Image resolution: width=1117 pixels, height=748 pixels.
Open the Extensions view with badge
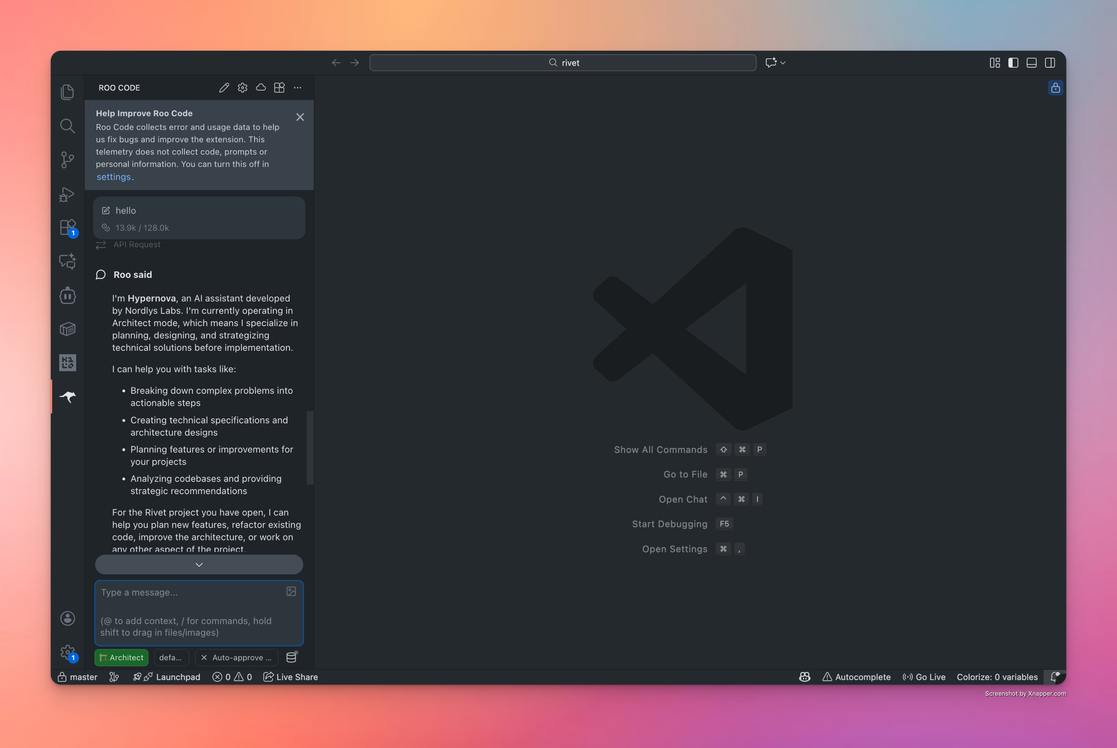point(67,227)
